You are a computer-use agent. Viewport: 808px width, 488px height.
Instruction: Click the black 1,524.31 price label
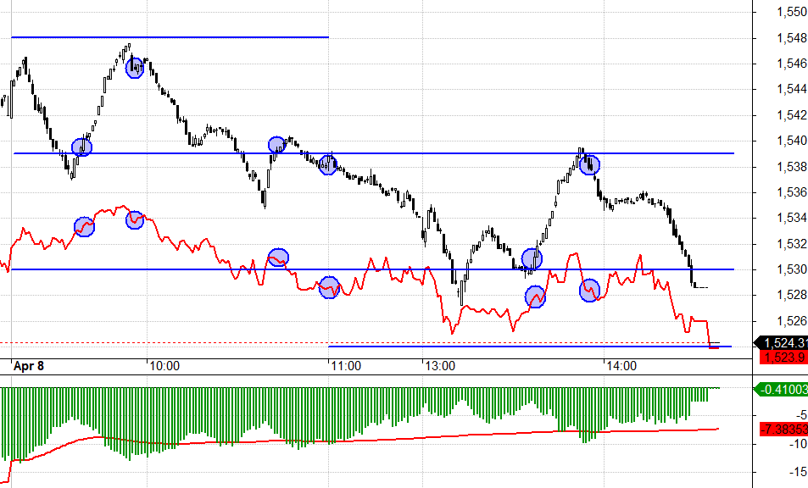(x=783, y=342)
